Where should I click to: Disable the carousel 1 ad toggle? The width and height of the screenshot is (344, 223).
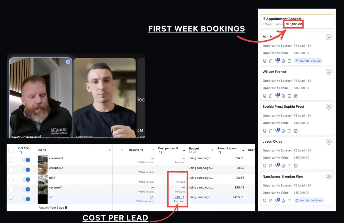(x=26, y=189)
